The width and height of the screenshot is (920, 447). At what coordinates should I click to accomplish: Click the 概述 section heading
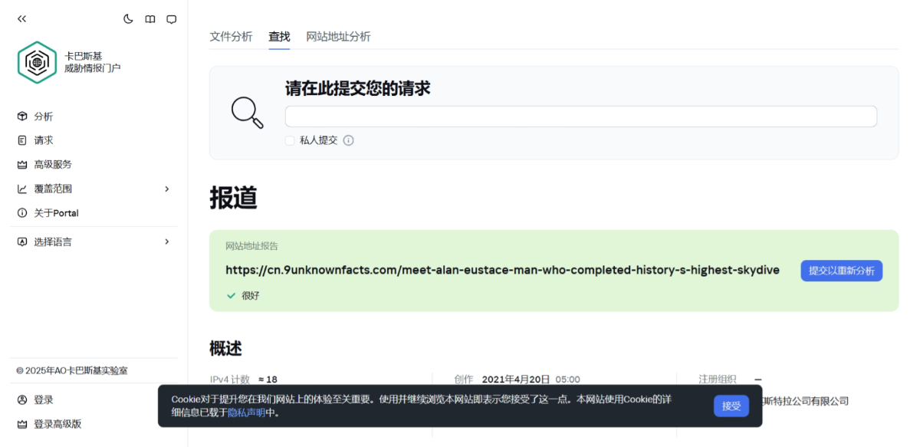(x=225, y=348)
